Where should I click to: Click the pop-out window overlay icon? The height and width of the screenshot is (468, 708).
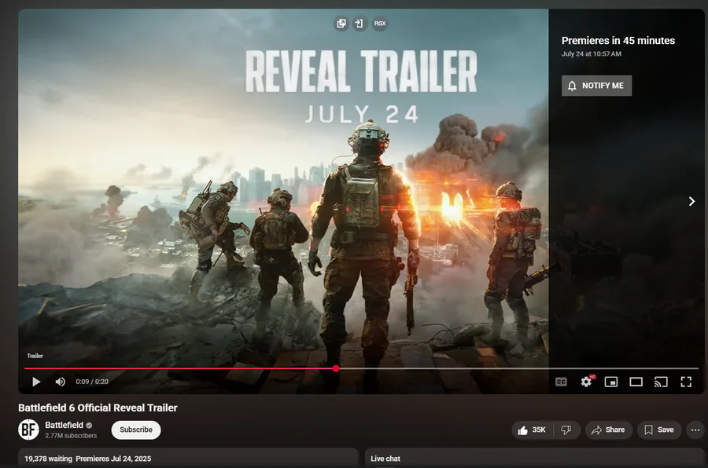point(341,23)
